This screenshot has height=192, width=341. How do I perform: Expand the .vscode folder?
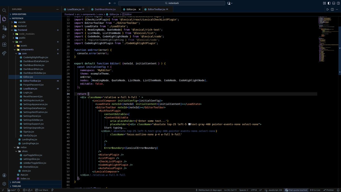36,22
